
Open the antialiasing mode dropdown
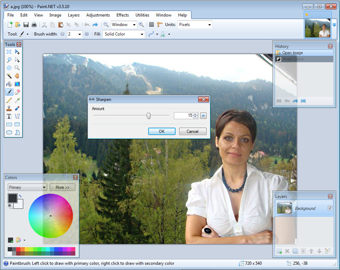coord(157,34)
